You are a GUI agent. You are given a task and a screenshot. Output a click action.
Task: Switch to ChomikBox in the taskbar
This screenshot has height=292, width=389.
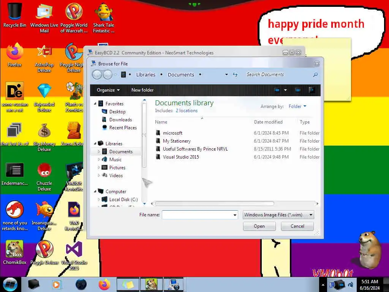pyautogui.click(x=152, y=284)
